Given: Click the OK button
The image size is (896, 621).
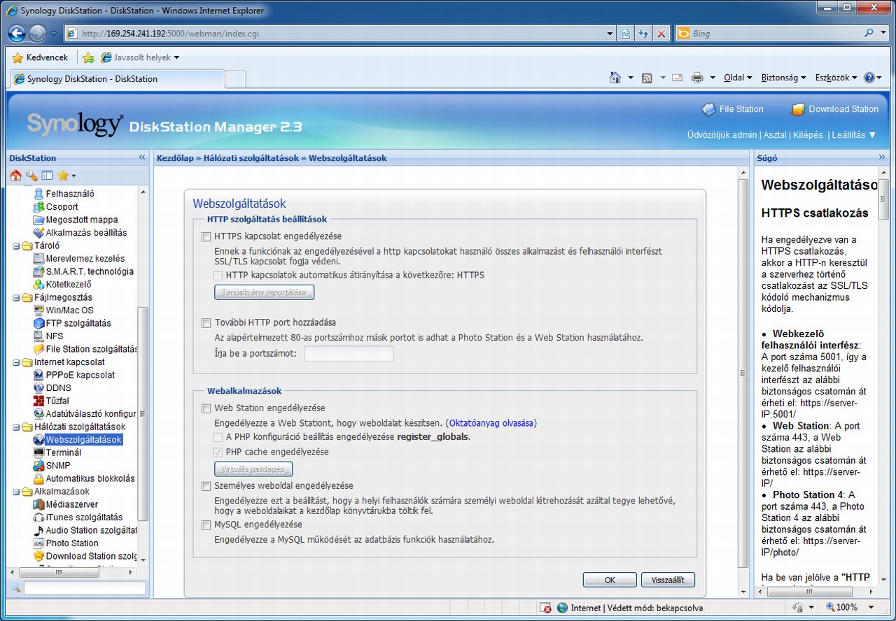Looking at the screenshot, I should tap(610, 580).
